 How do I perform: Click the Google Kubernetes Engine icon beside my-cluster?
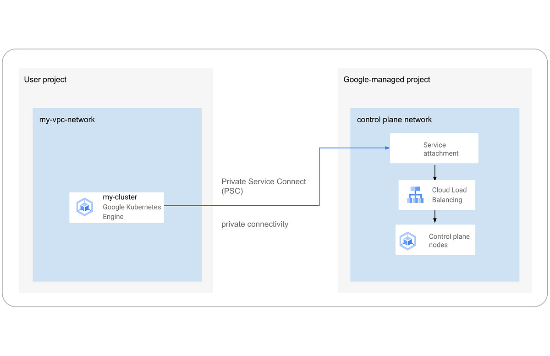click(x=85, y=207)
